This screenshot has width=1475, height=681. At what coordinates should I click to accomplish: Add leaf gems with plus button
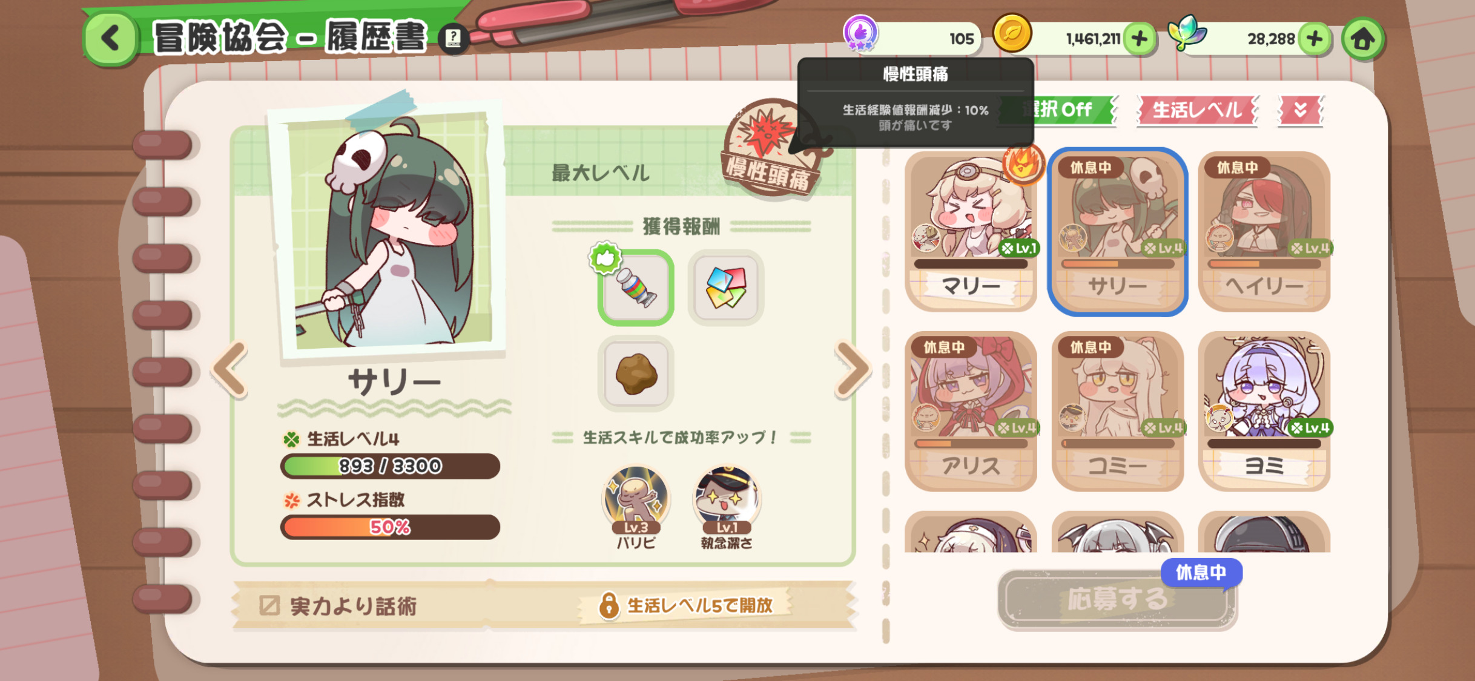click(1315, 39)
